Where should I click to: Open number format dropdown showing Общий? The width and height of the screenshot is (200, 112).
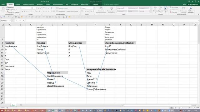(x=94, y=8)
